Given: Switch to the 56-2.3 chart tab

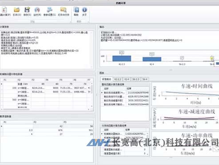Looking at the screenshot, I should 135,79.
